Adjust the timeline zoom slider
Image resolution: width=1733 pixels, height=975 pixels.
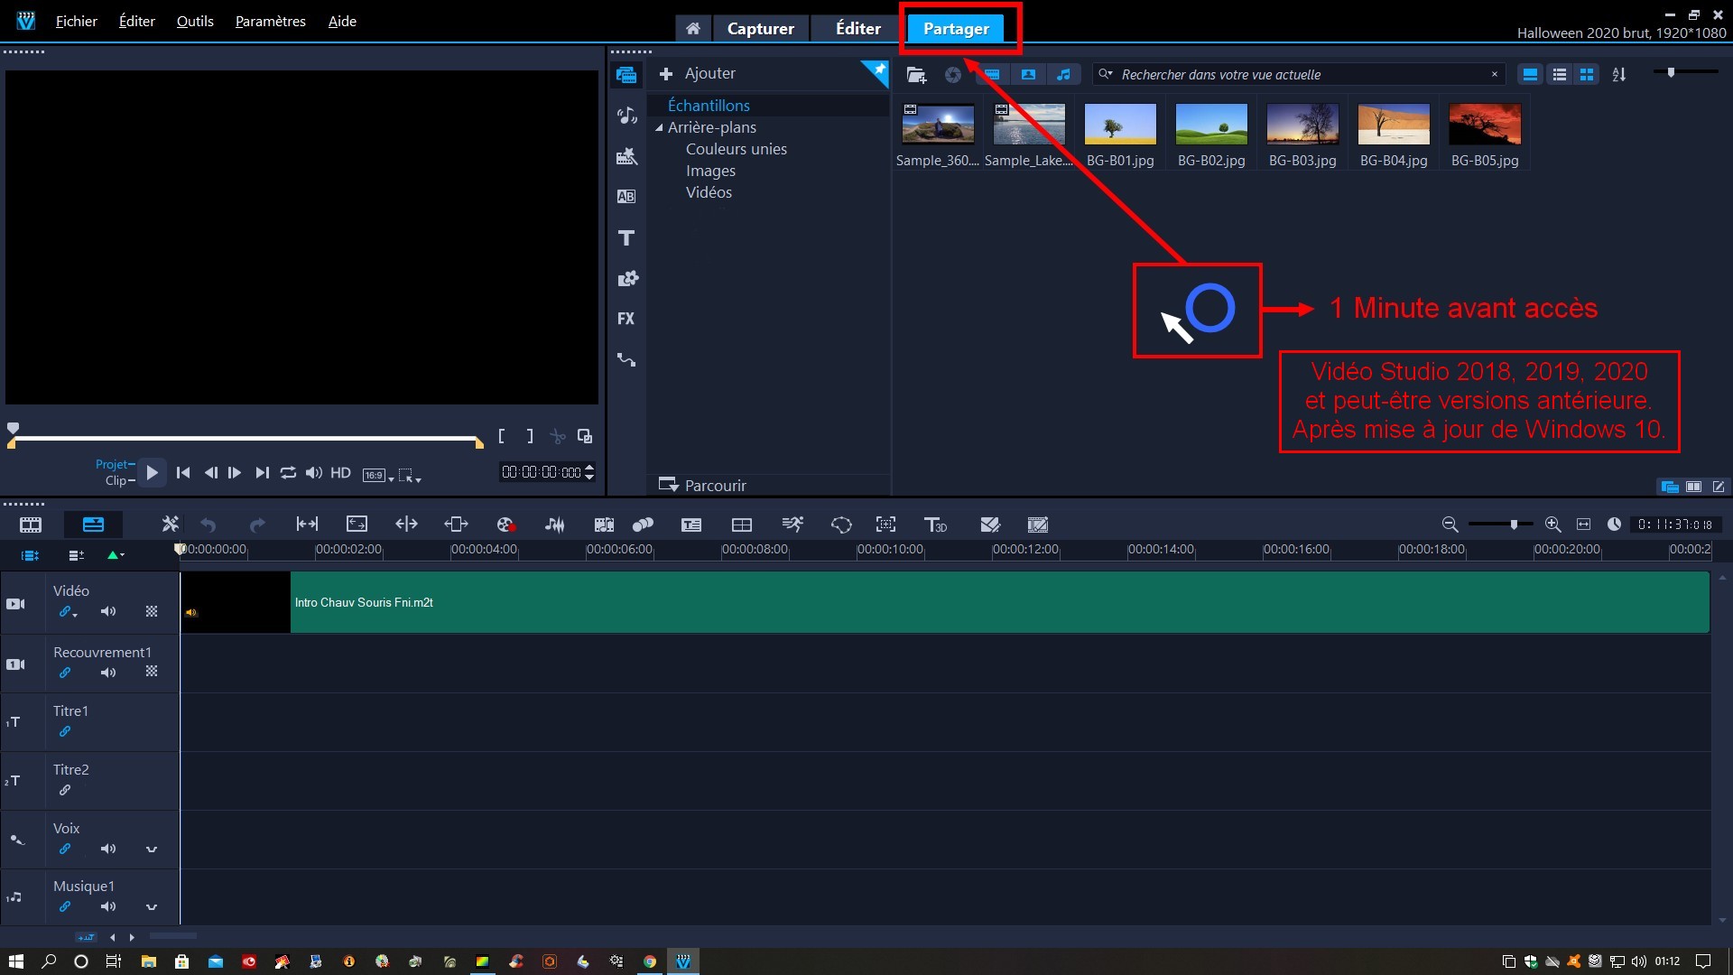pos(1514,525)
